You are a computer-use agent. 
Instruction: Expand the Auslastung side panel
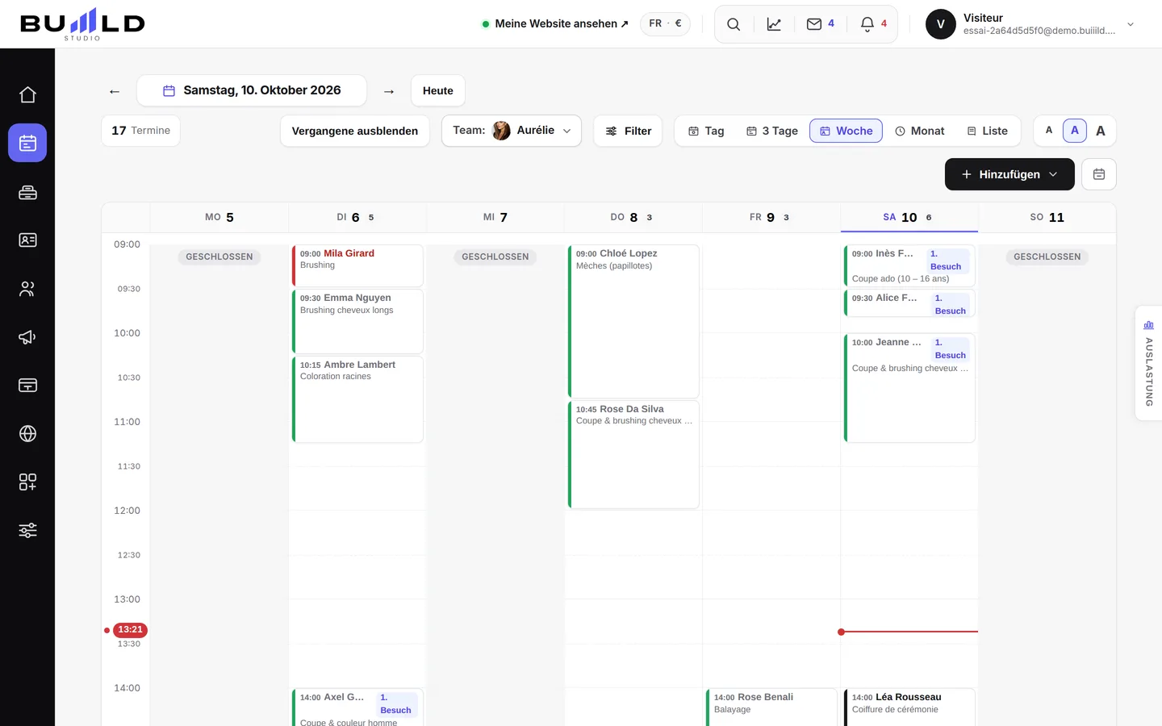pyautogui.click(x=1148, y=363)
